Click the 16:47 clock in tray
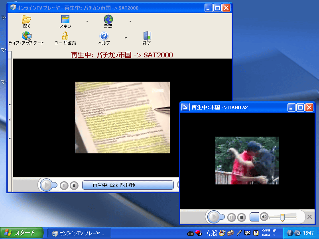Viewport: 319px width, 239px height. tap(308, 233)
